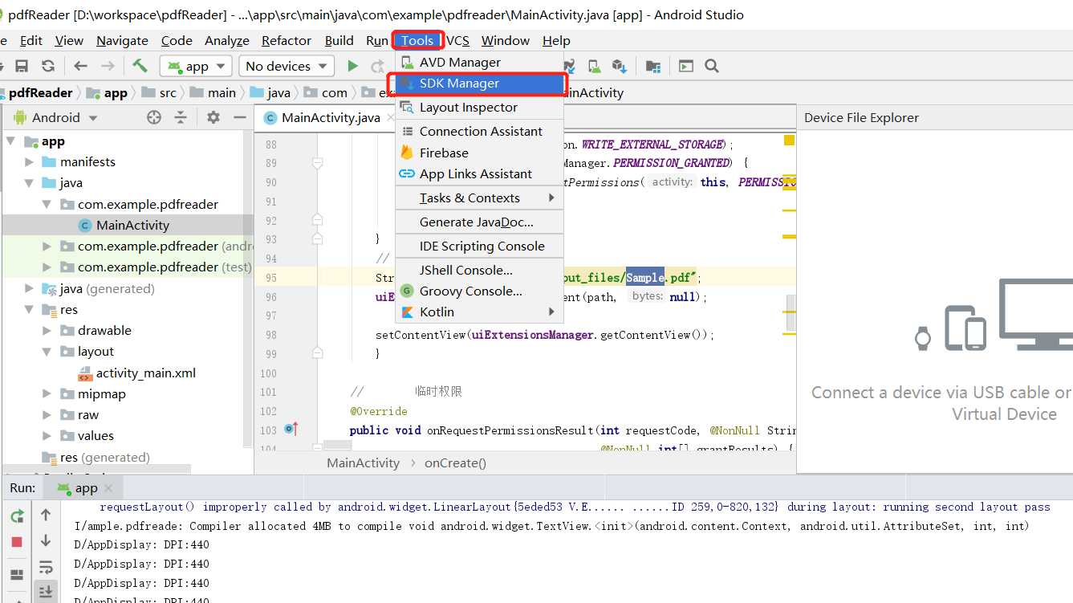The image size is (1073, 603).
Task: Click the locate target icon in Project panel
Action: [154, 117]
